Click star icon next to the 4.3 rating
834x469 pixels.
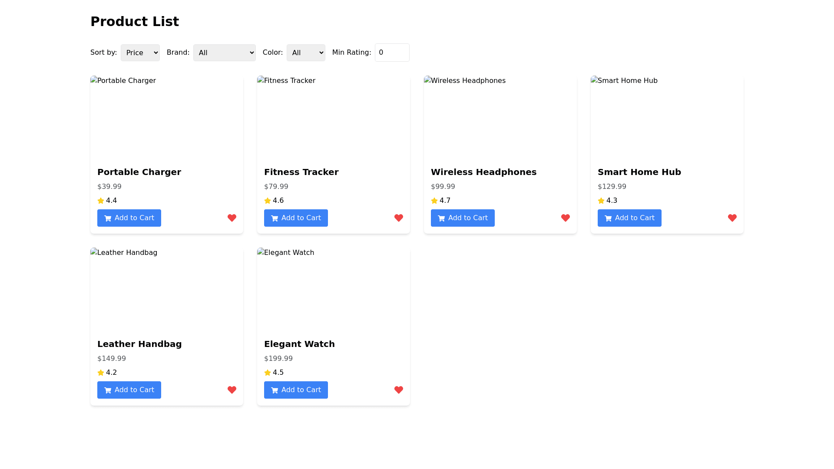click(x=601, y=201)
